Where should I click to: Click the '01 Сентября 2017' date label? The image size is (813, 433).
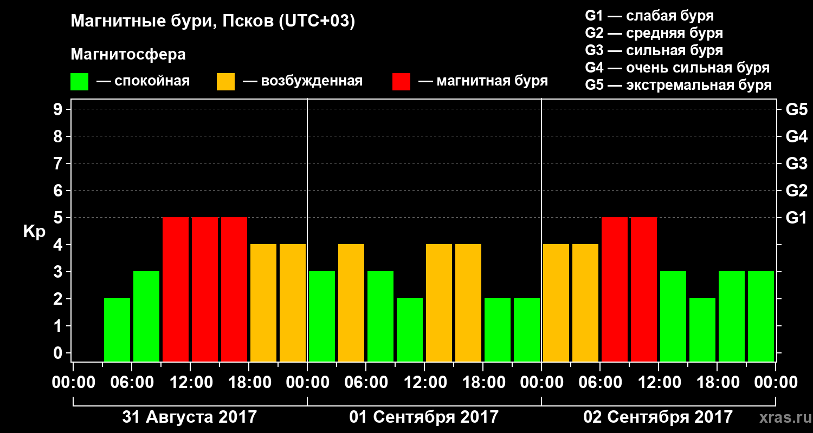424,417
